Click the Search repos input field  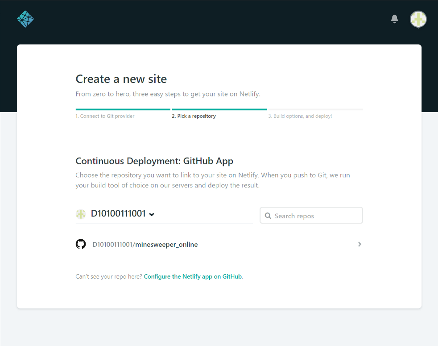[x=311, y=215]
